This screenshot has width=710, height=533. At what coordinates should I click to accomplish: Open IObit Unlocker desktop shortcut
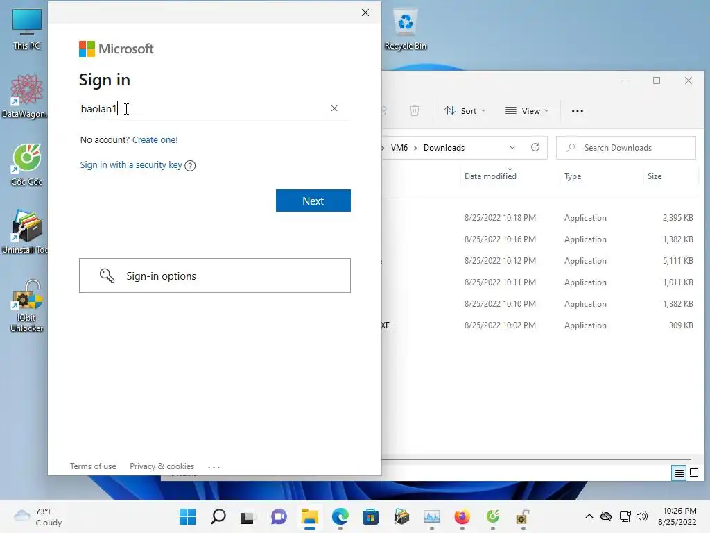coord(27,306)
